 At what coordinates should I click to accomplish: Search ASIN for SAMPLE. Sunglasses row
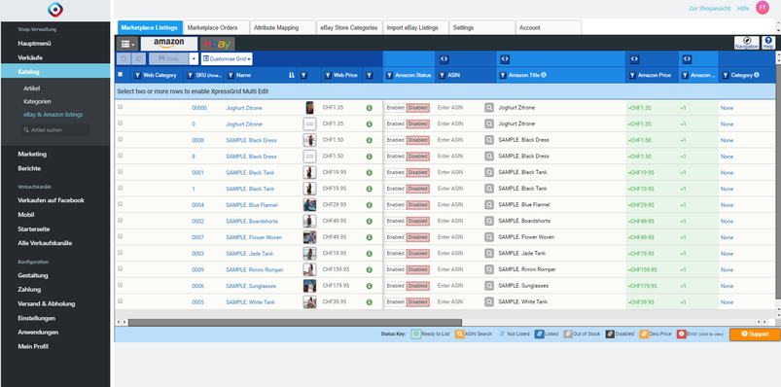[489, 286]
